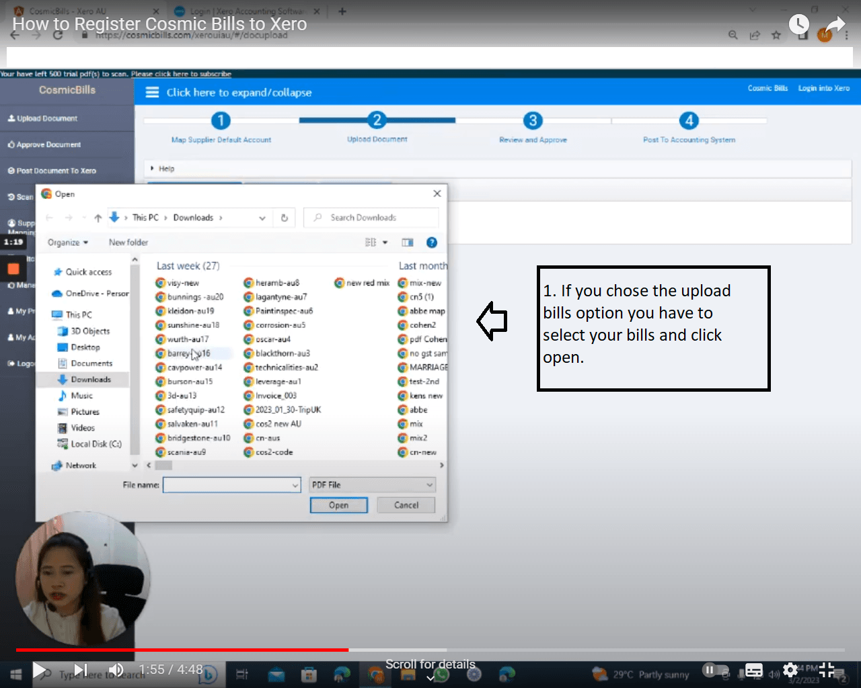The image size is (861, 688).
Task: Select Local Disk (C:) in the tree
Action: (x=90, y=444)
